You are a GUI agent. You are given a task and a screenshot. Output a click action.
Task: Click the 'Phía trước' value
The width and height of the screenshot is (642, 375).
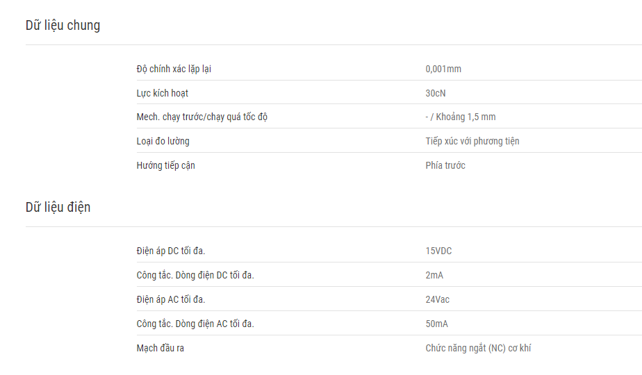445,165
